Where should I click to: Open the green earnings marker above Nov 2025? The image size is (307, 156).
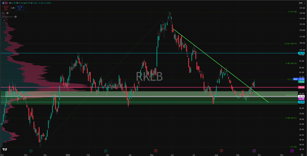(x=31, y=151)
